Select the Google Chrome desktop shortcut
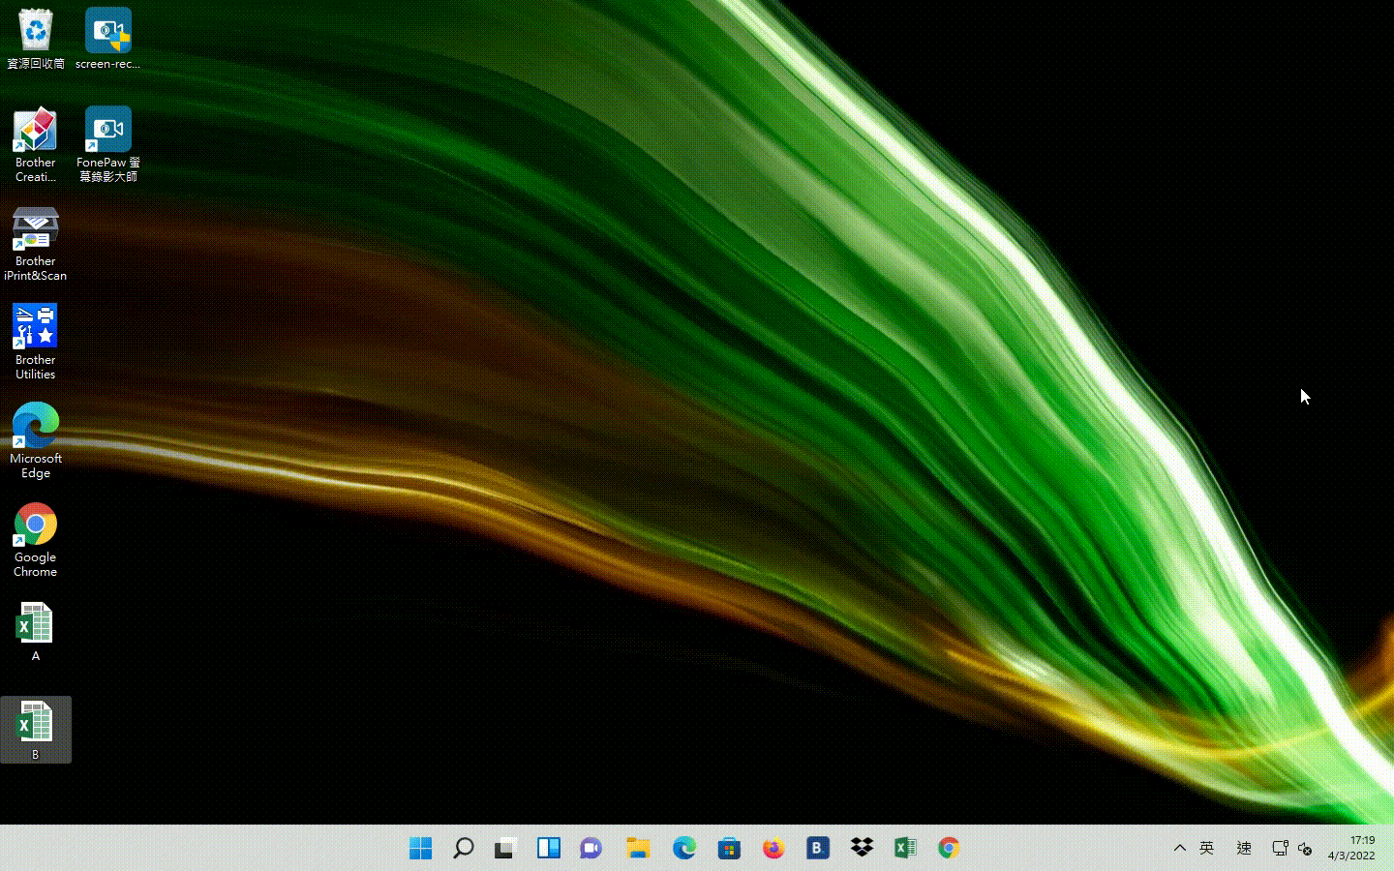1394x871 pixels. [35, 539]
